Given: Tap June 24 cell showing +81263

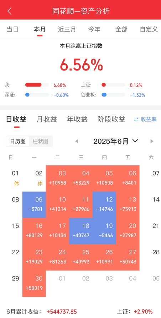Looking at the screenshot, I should (57, 257).
